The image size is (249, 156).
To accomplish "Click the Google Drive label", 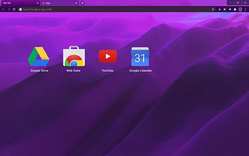I will [39, 71].
